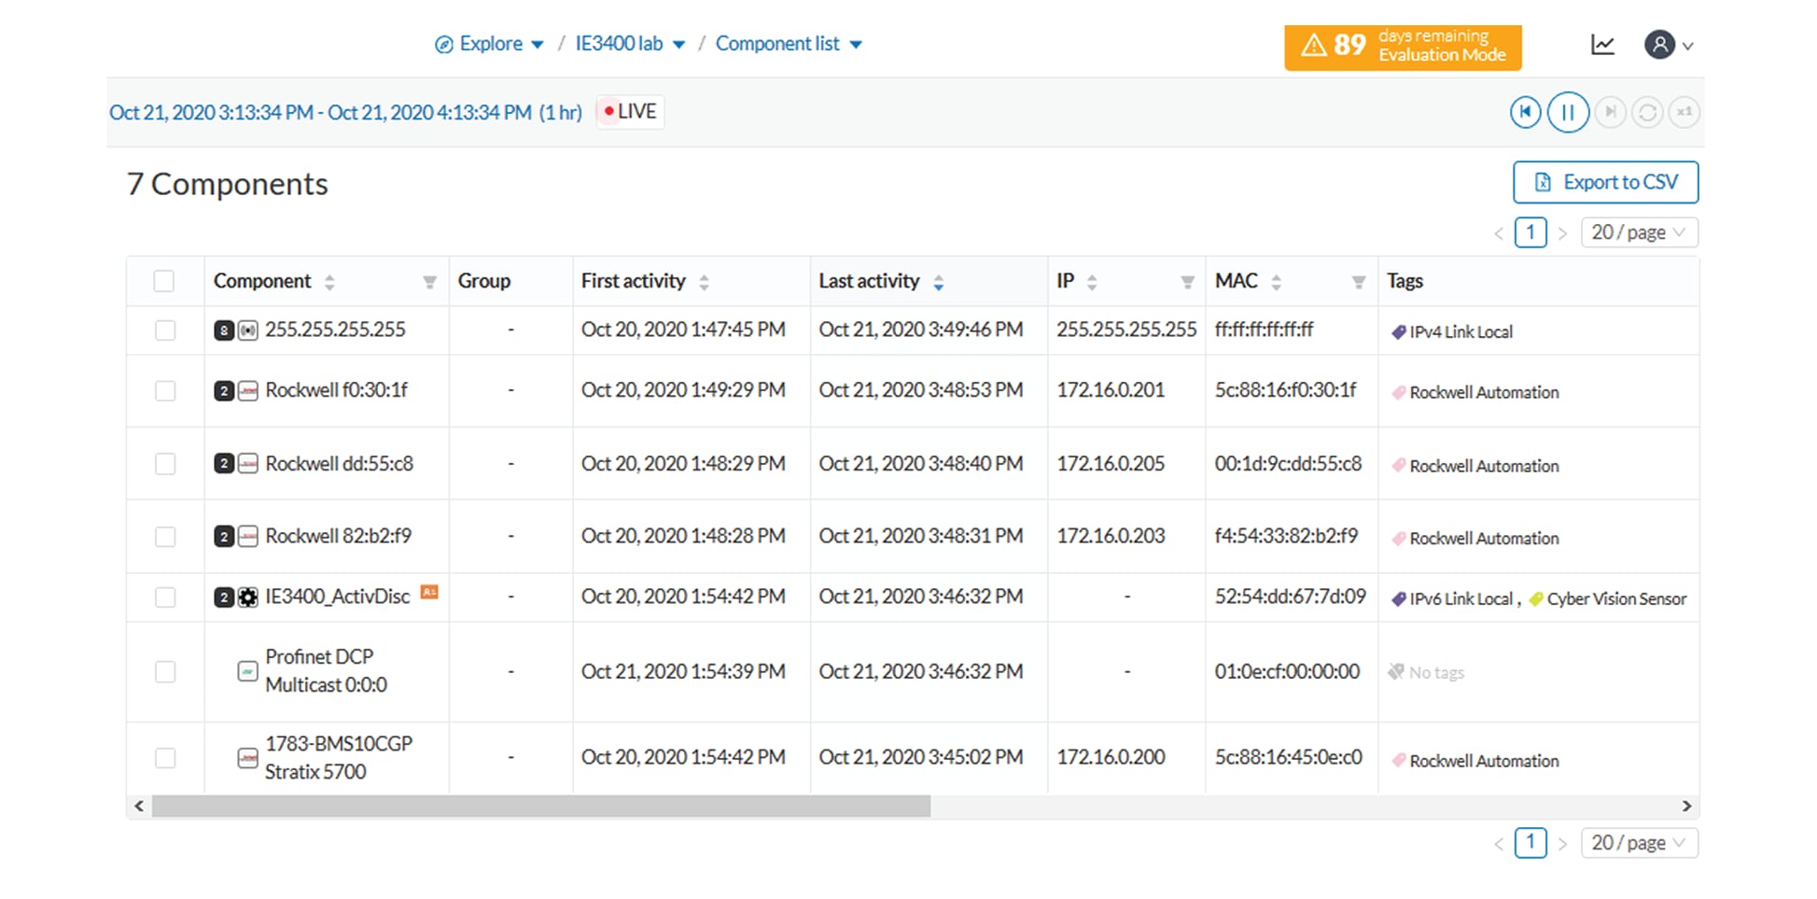Click the IPv4 Link Local tag
The width and height of the screenshot is (1817, 899).
click(1452, 332)
